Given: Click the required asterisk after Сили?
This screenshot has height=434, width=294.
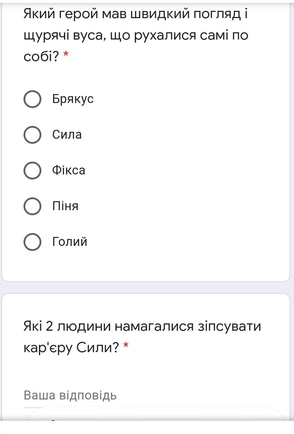Looking at the screenshot, I should (x=126, y=346).
